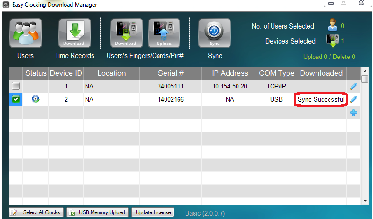The image size is (373, 219).
Task: Click the IP address 10.154.50.20 cell
Action: click(x=230, y=86)
